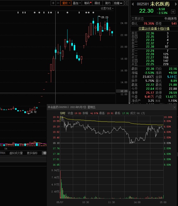This screenshot has height=206, width=178.
Task: Click the 收盘 19.00 value in popup
Action: point(78,113)
